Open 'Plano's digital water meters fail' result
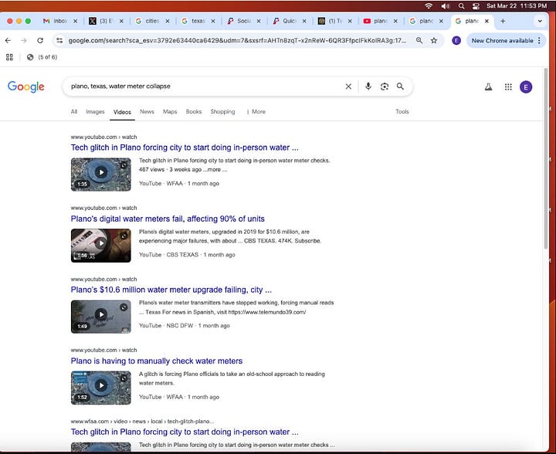 coord(168,219)
